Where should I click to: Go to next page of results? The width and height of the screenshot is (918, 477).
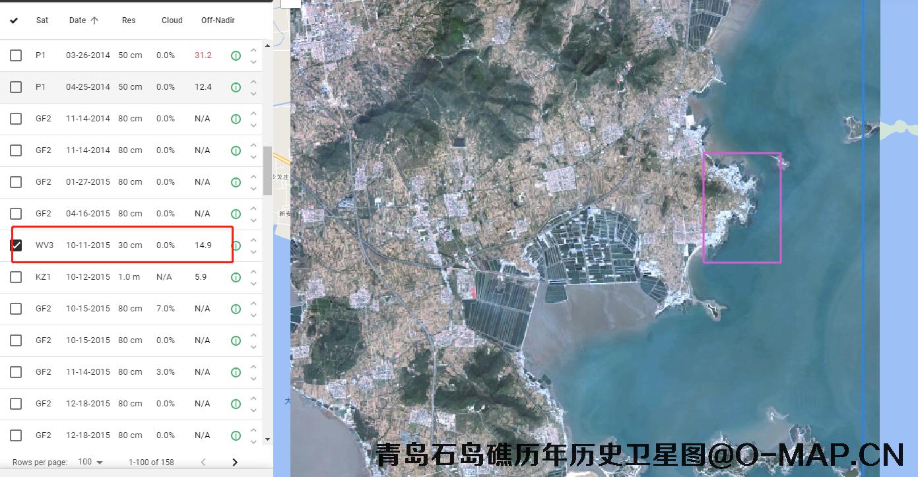click(x=234, y=462)
